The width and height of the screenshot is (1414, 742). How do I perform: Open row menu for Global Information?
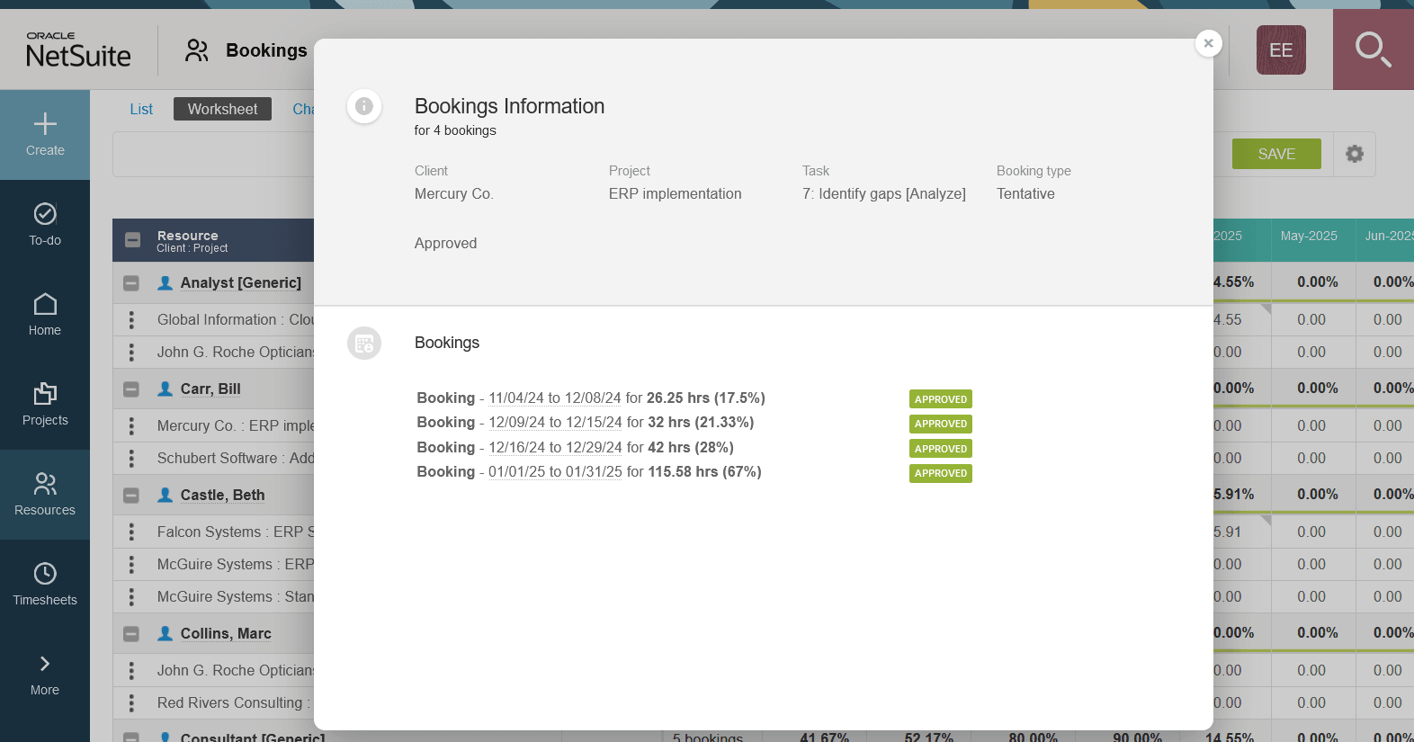[x=131, y=319]
